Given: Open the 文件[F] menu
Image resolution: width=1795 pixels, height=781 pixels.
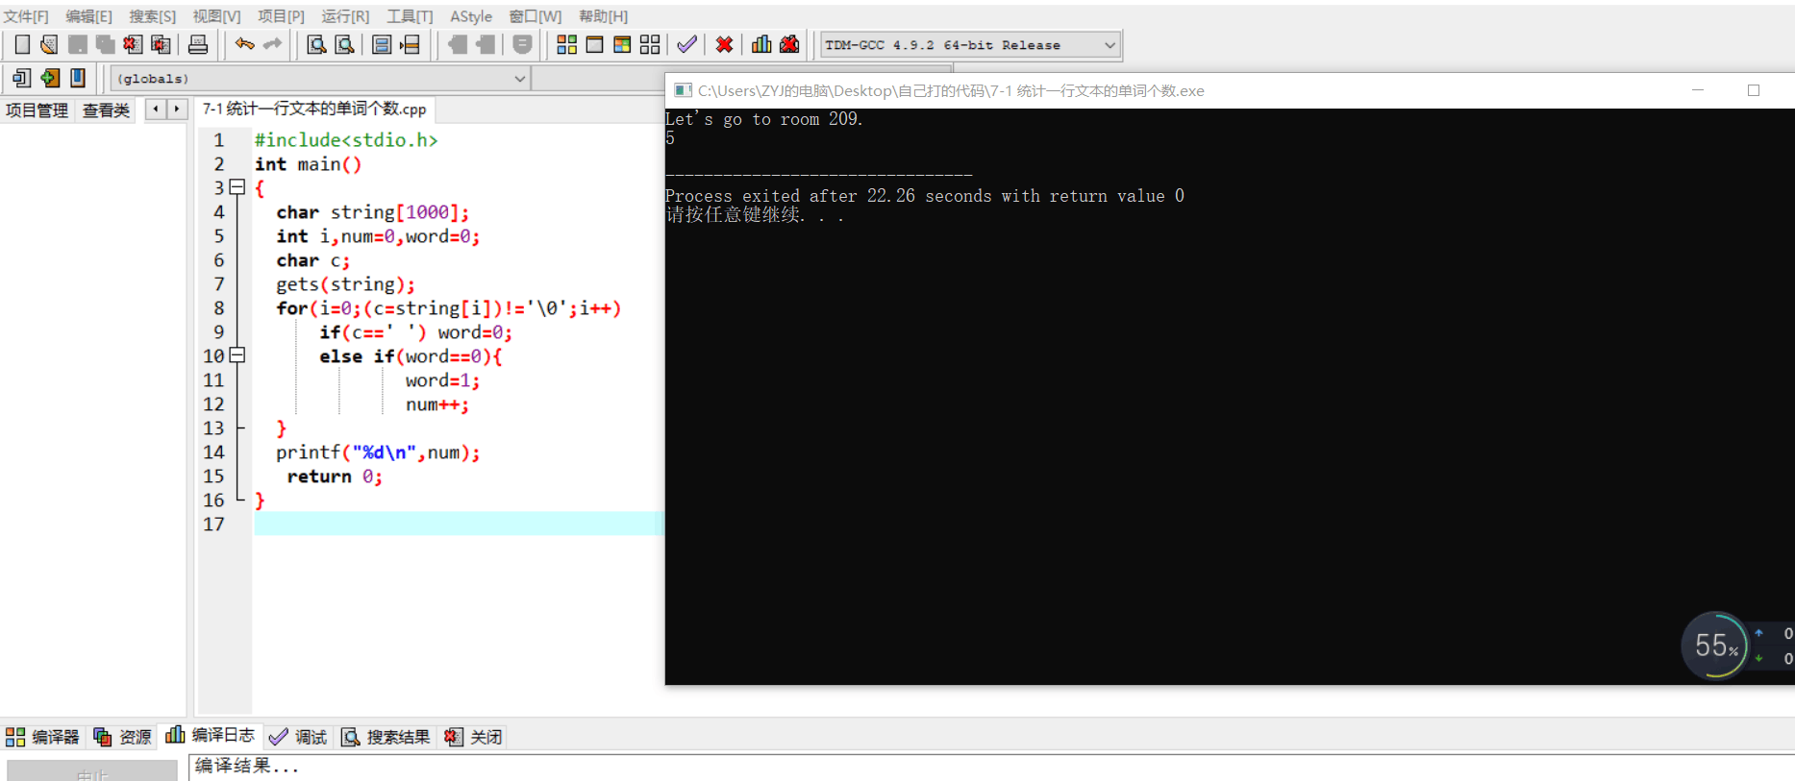Looking at the screenshot, I should coord(26,16).
